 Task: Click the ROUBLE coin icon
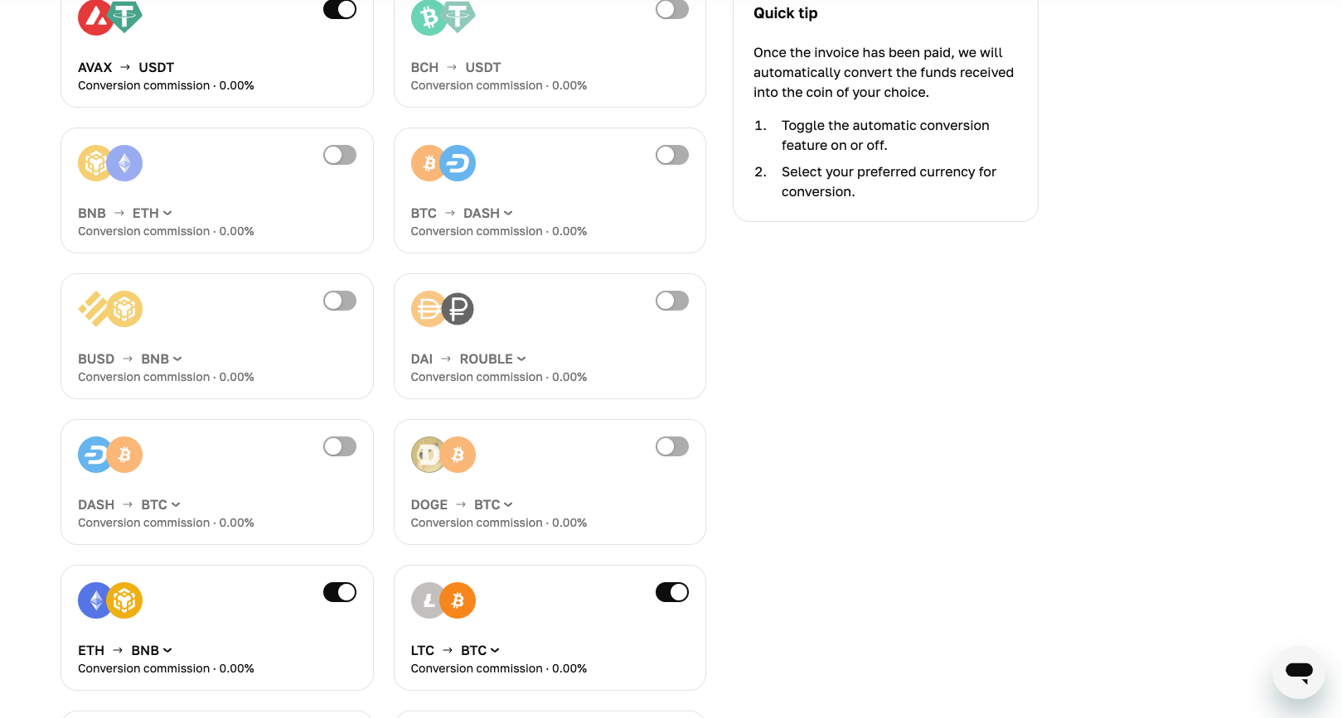click(x=457, y=309)
